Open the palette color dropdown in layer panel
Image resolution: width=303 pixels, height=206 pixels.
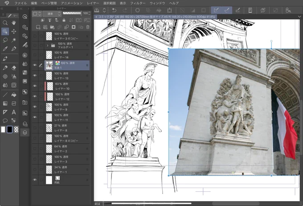click(37, 14)
